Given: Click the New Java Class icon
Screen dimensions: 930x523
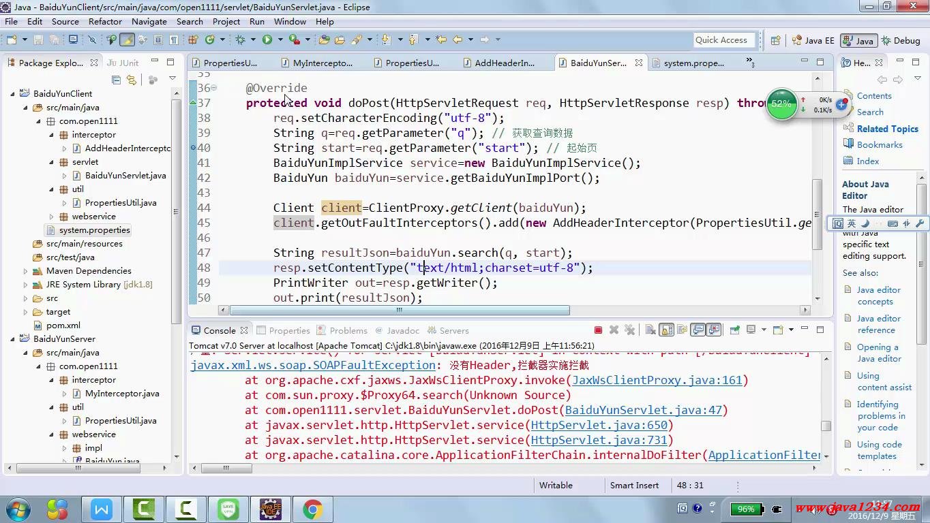Looking at the screenshot, I should pyautogui.click(x=210, y=40).
